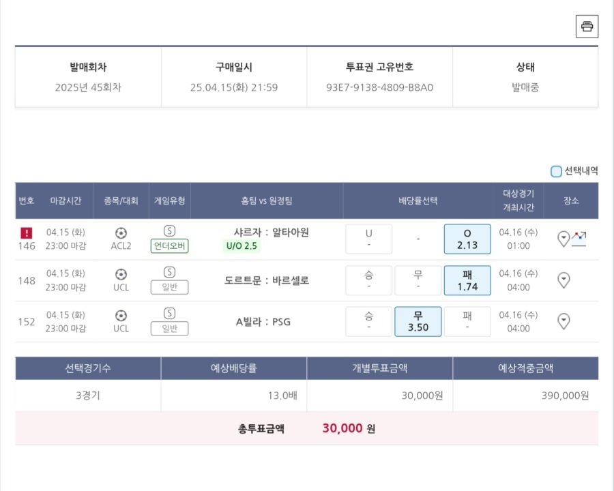
Task: Select 무 3.50 for A빌라 match
Action: pos(418,321)
